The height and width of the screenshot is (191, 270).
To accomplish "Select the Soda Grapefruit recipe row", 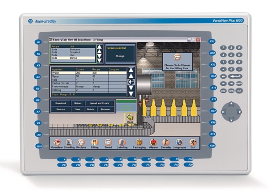I will [73, 52].
